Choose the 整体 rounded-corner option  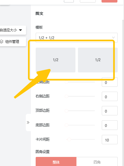point(56,162)
